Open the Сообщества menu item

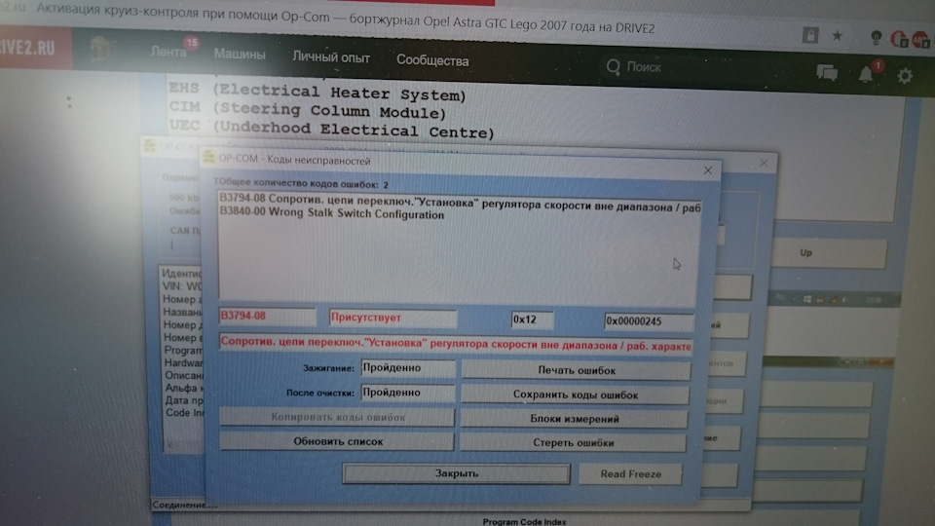coord(432,60)
